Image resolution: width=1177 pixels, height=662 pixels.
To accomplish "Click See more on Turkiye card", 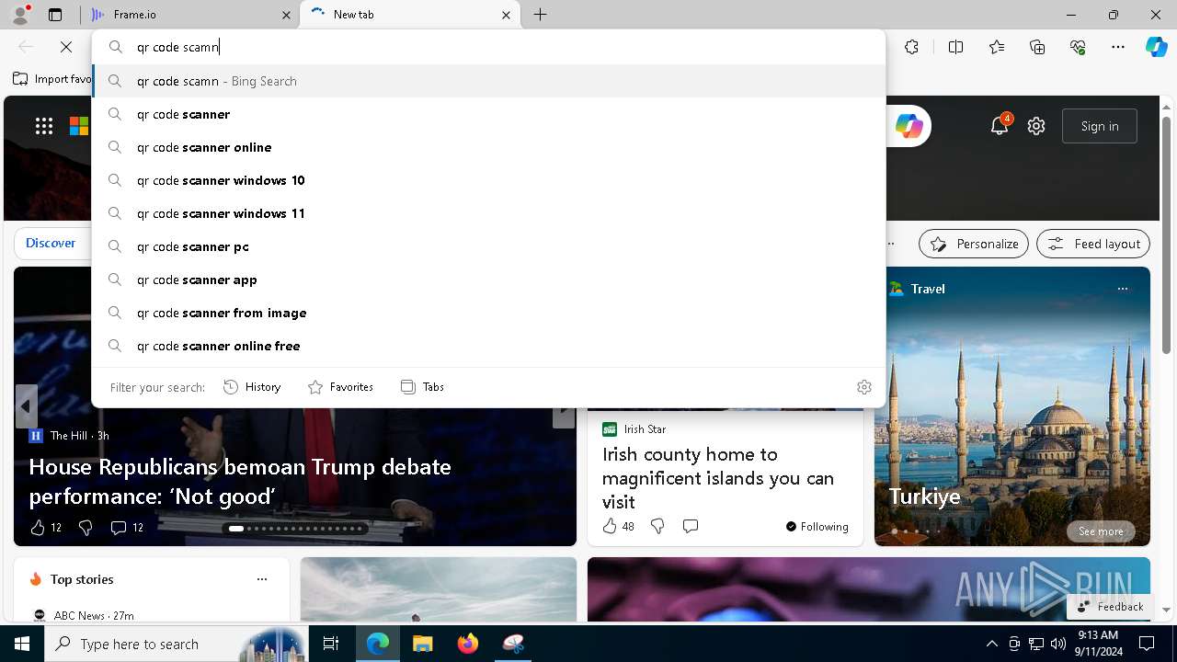I will point(1101,531).
